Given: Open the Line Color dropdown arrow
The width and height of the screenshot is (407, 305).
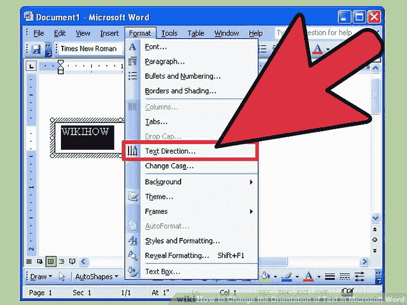Looking at the screenshot, I should point(297,277).
